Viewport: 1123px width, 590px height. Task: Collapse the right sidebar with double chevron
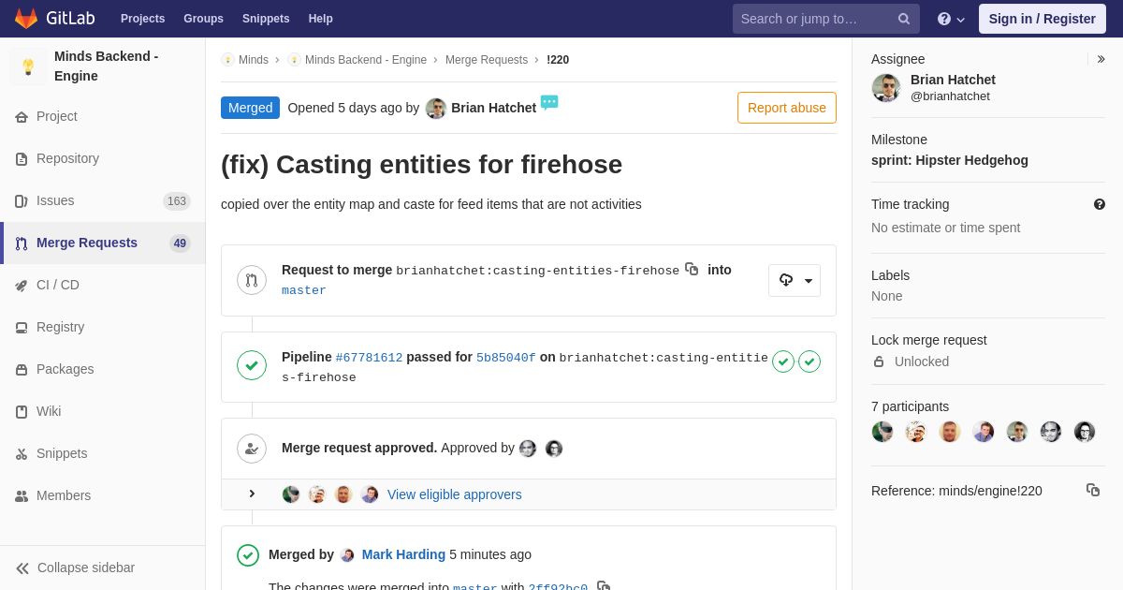[1101, 59]
